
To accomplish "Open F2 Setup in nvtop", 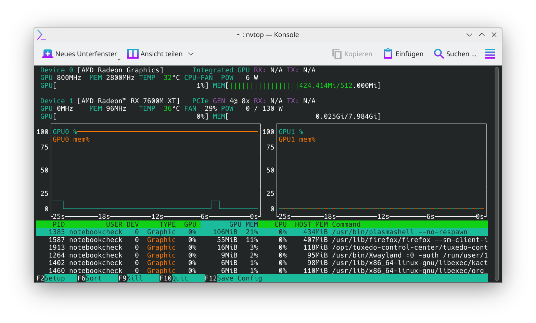I will click(51, 278).
